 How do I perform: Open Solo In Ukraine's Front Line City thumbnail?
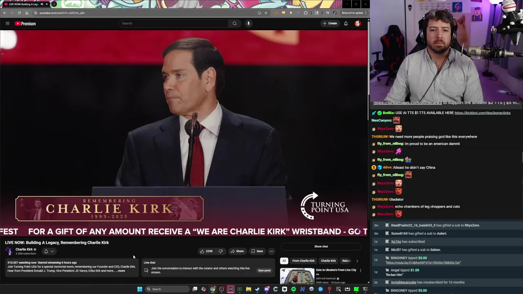point(297,276)
